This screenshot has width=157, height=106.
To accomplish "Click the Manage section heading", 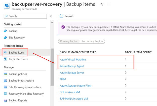I will 9,67.
